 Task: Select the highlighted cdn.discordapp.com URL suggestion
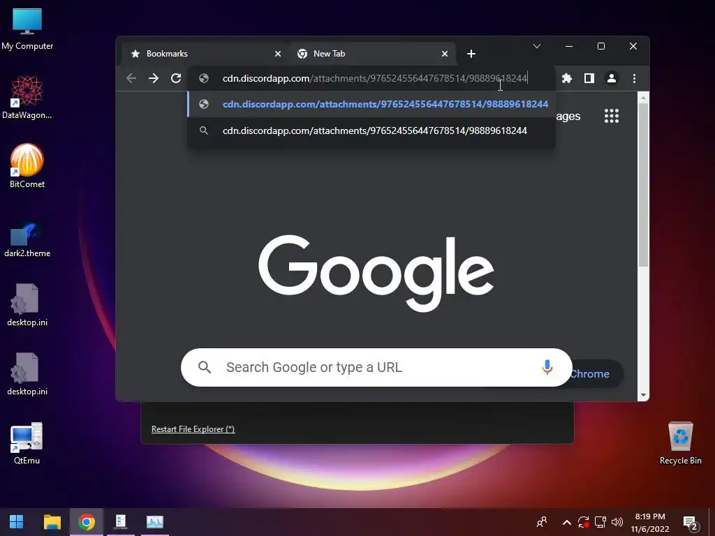click(x=371, y=104)
